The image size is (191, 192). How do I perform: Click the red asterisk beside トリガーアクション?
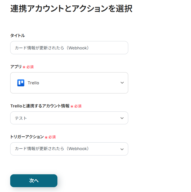point(46,137)
